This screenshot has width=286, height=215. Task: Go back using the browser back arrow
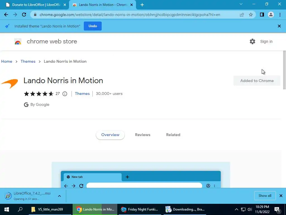tap(6, 15)
